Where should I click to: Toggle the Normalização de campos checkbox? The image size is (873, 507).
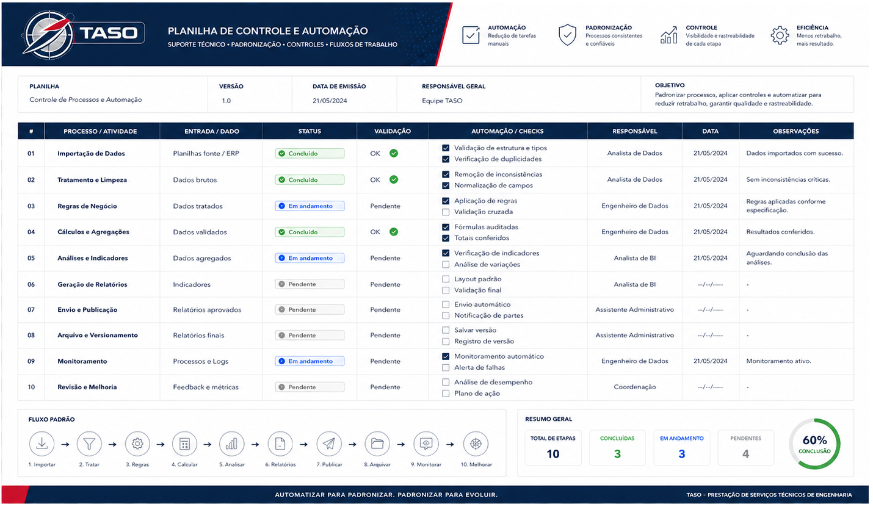coord(446,185)
